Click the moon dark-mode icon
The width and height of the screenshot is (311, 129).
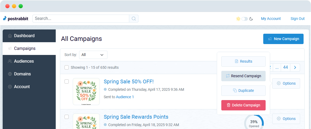coord(251,19)
